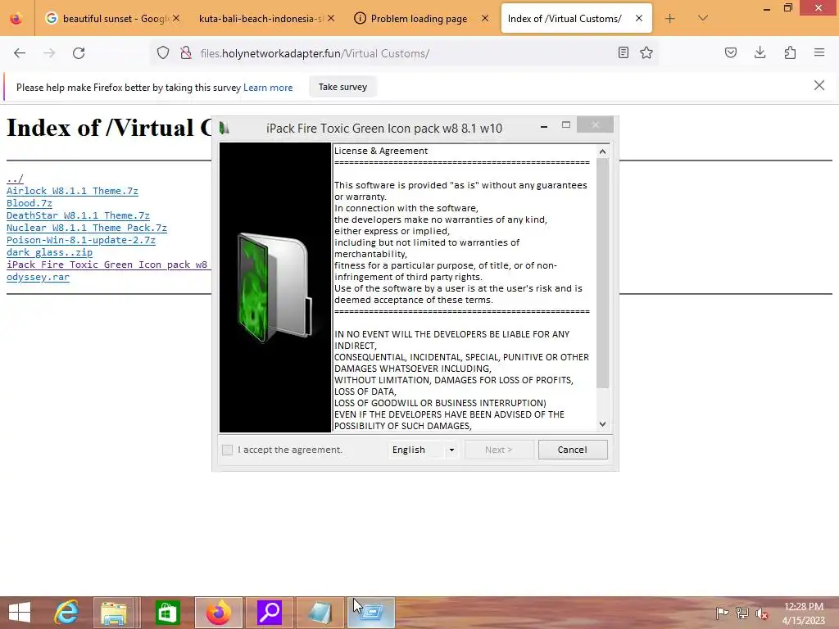Screen dimensions: 839x629
Task: Open Firefox downloads panel
Action: 760,53
